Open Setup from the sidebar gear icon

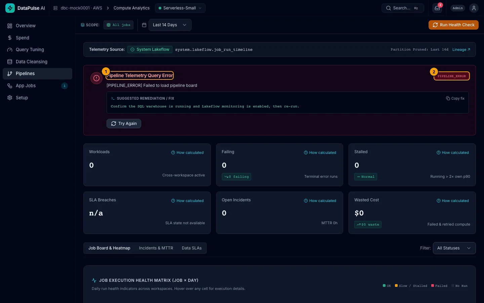tap(10, 98)
